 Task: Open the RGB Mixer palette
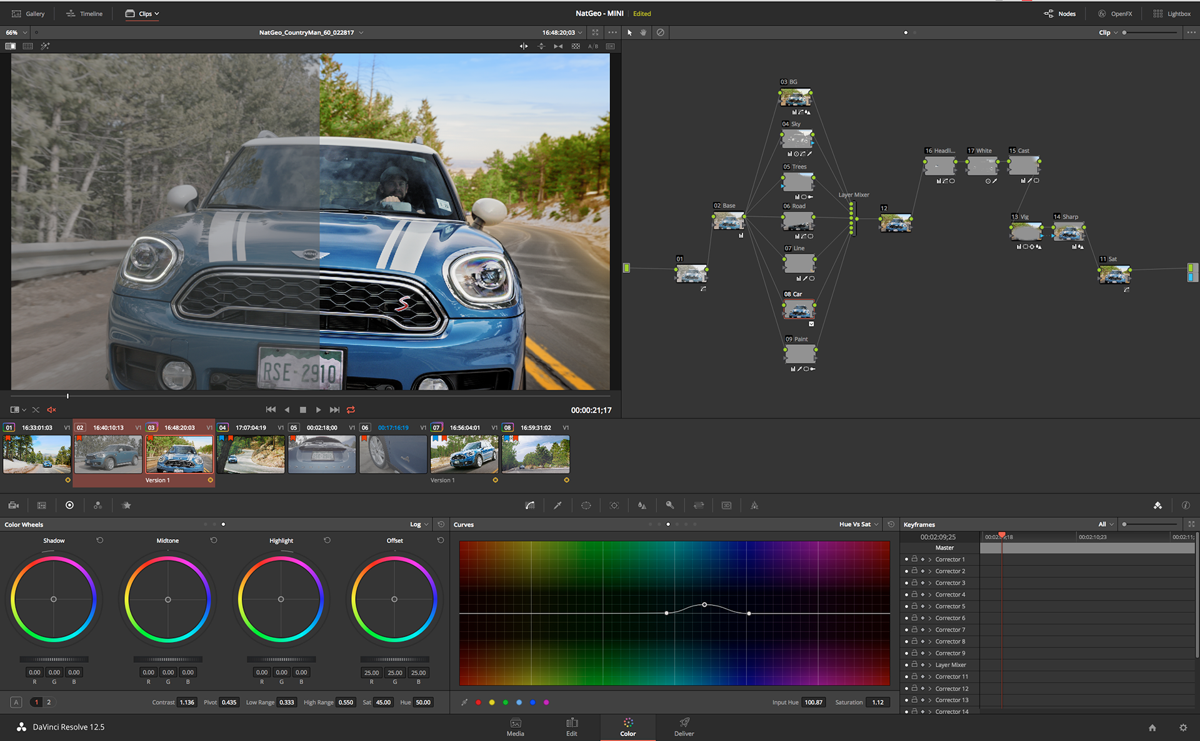point(97,505)
